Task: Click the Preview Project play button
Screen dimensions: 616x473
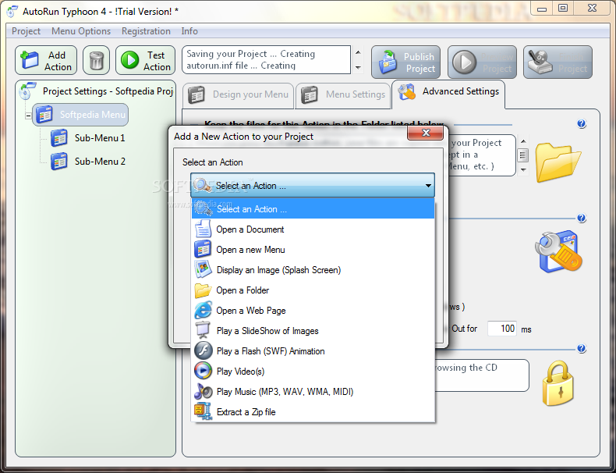Action: coord(483,62)
